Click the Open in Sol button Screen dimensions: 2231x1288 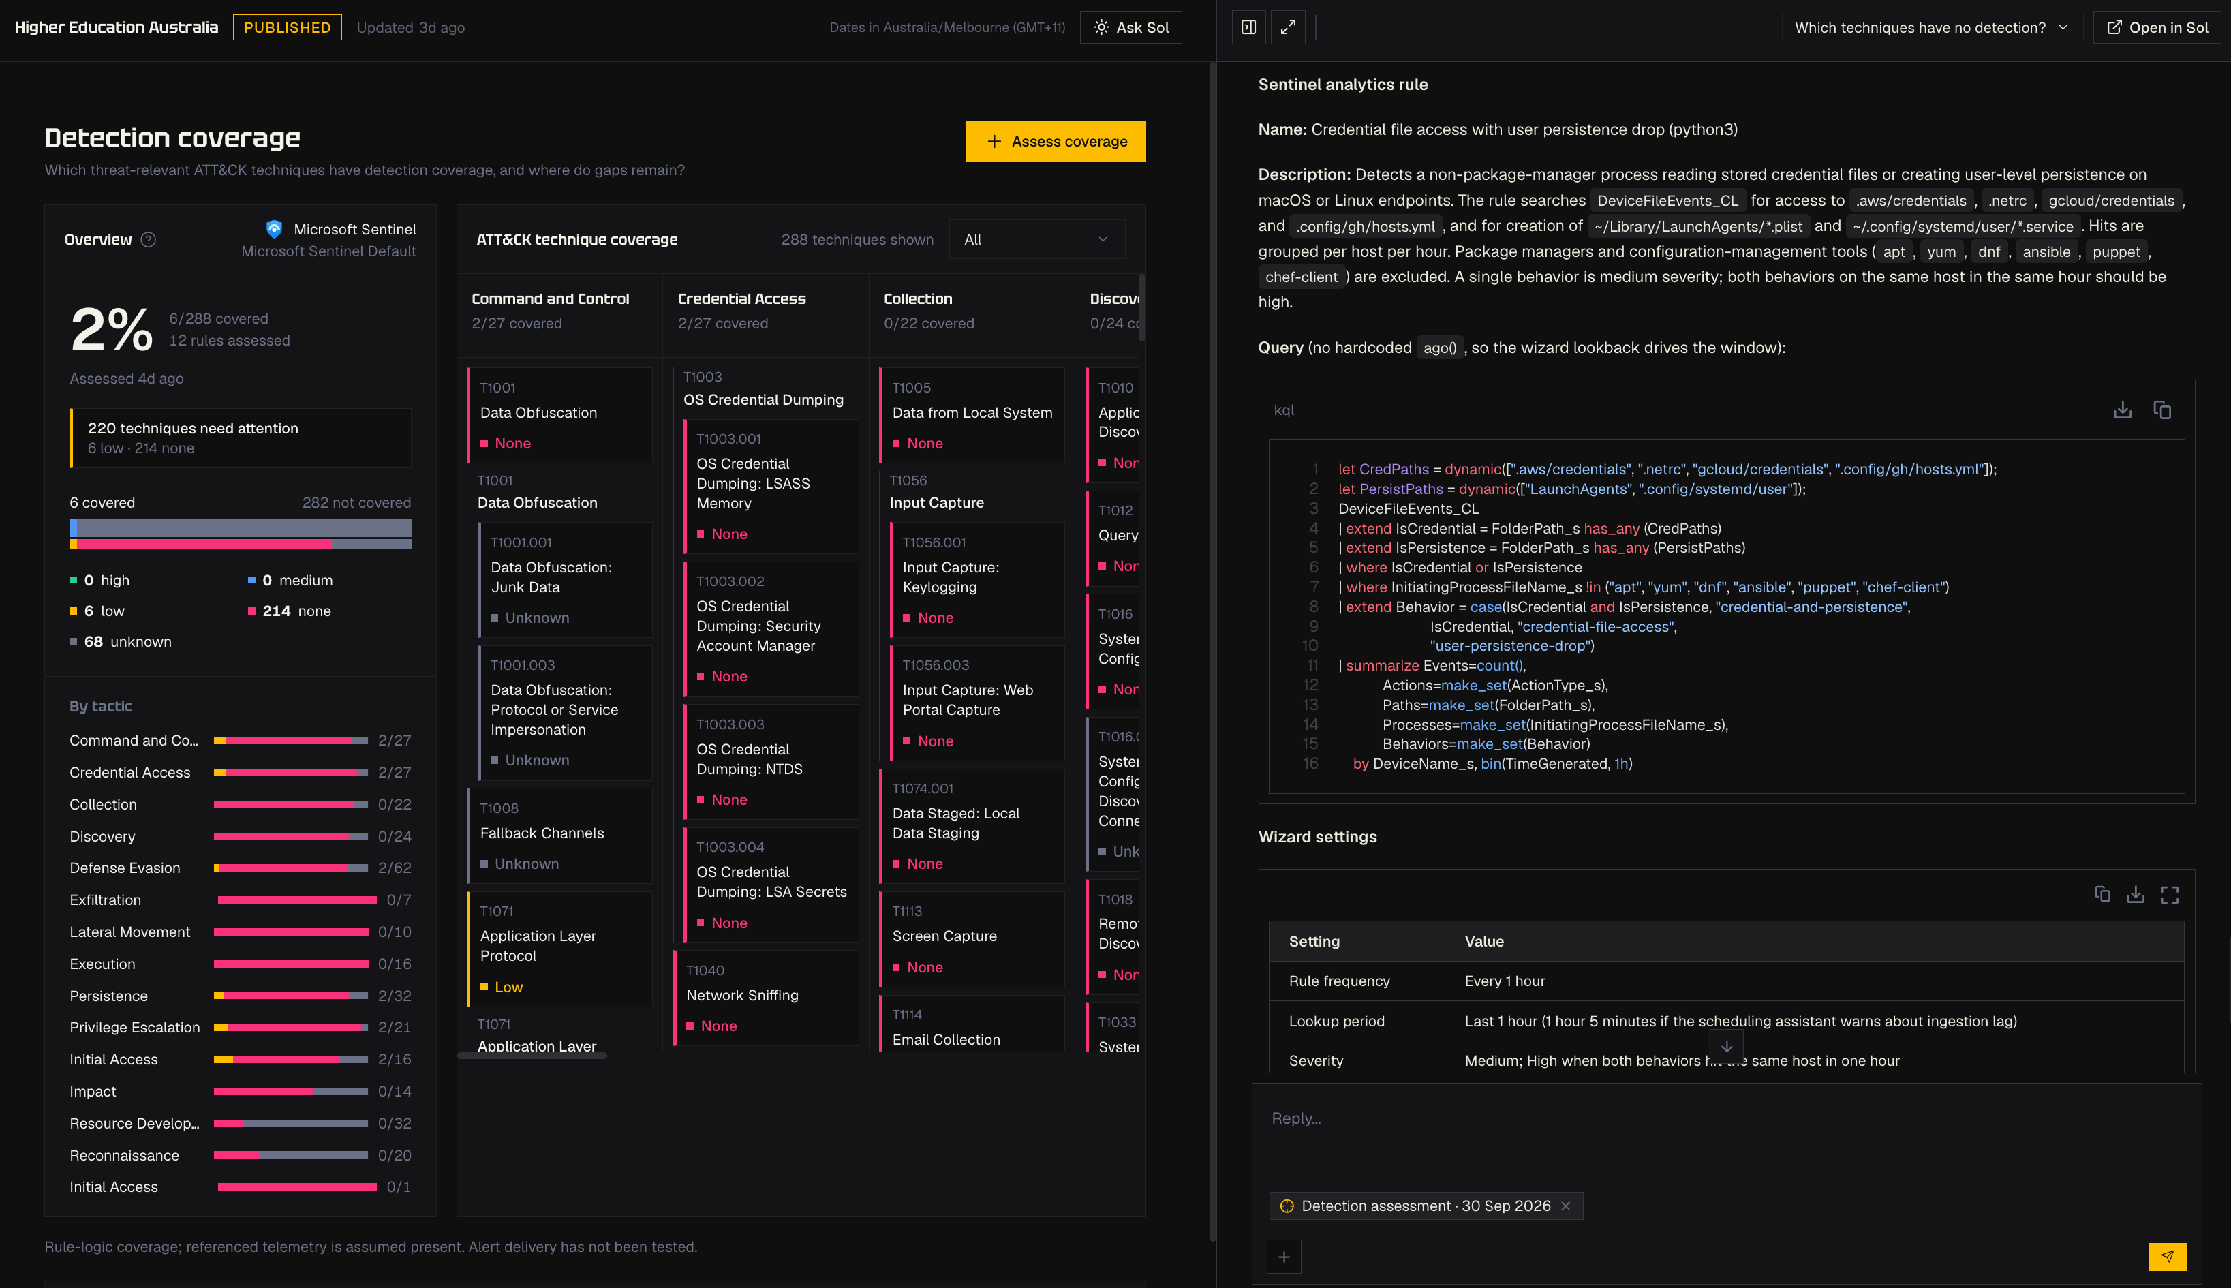click(2157, 27)
